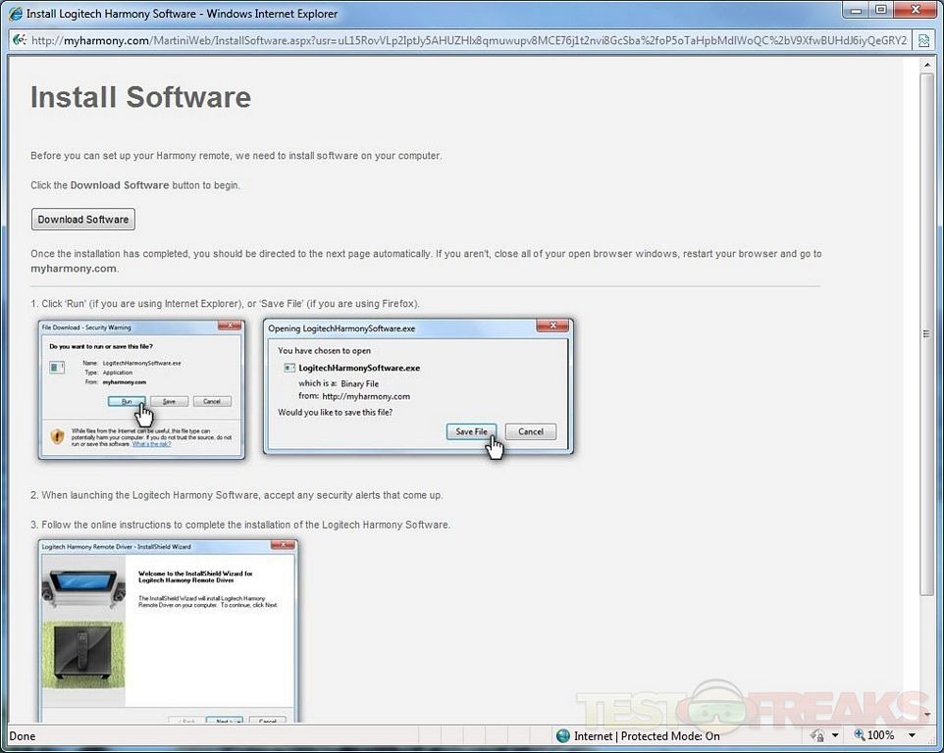Click the File Download security warning image

click(141, 389)
